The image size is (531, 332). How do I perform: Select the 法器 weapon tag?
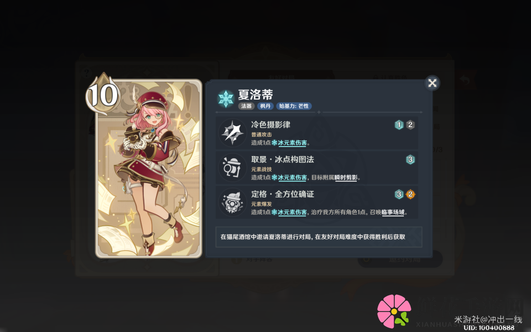[246, 106]
